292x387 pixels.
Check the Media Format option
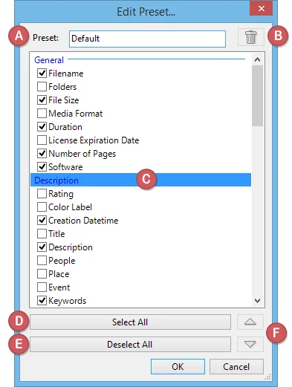coord(42,113)
